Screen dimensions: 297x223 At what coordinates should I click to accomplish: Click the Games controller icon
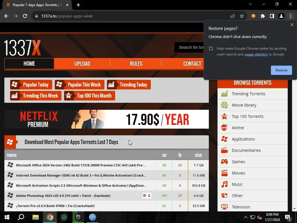click(x=224, y=162)
